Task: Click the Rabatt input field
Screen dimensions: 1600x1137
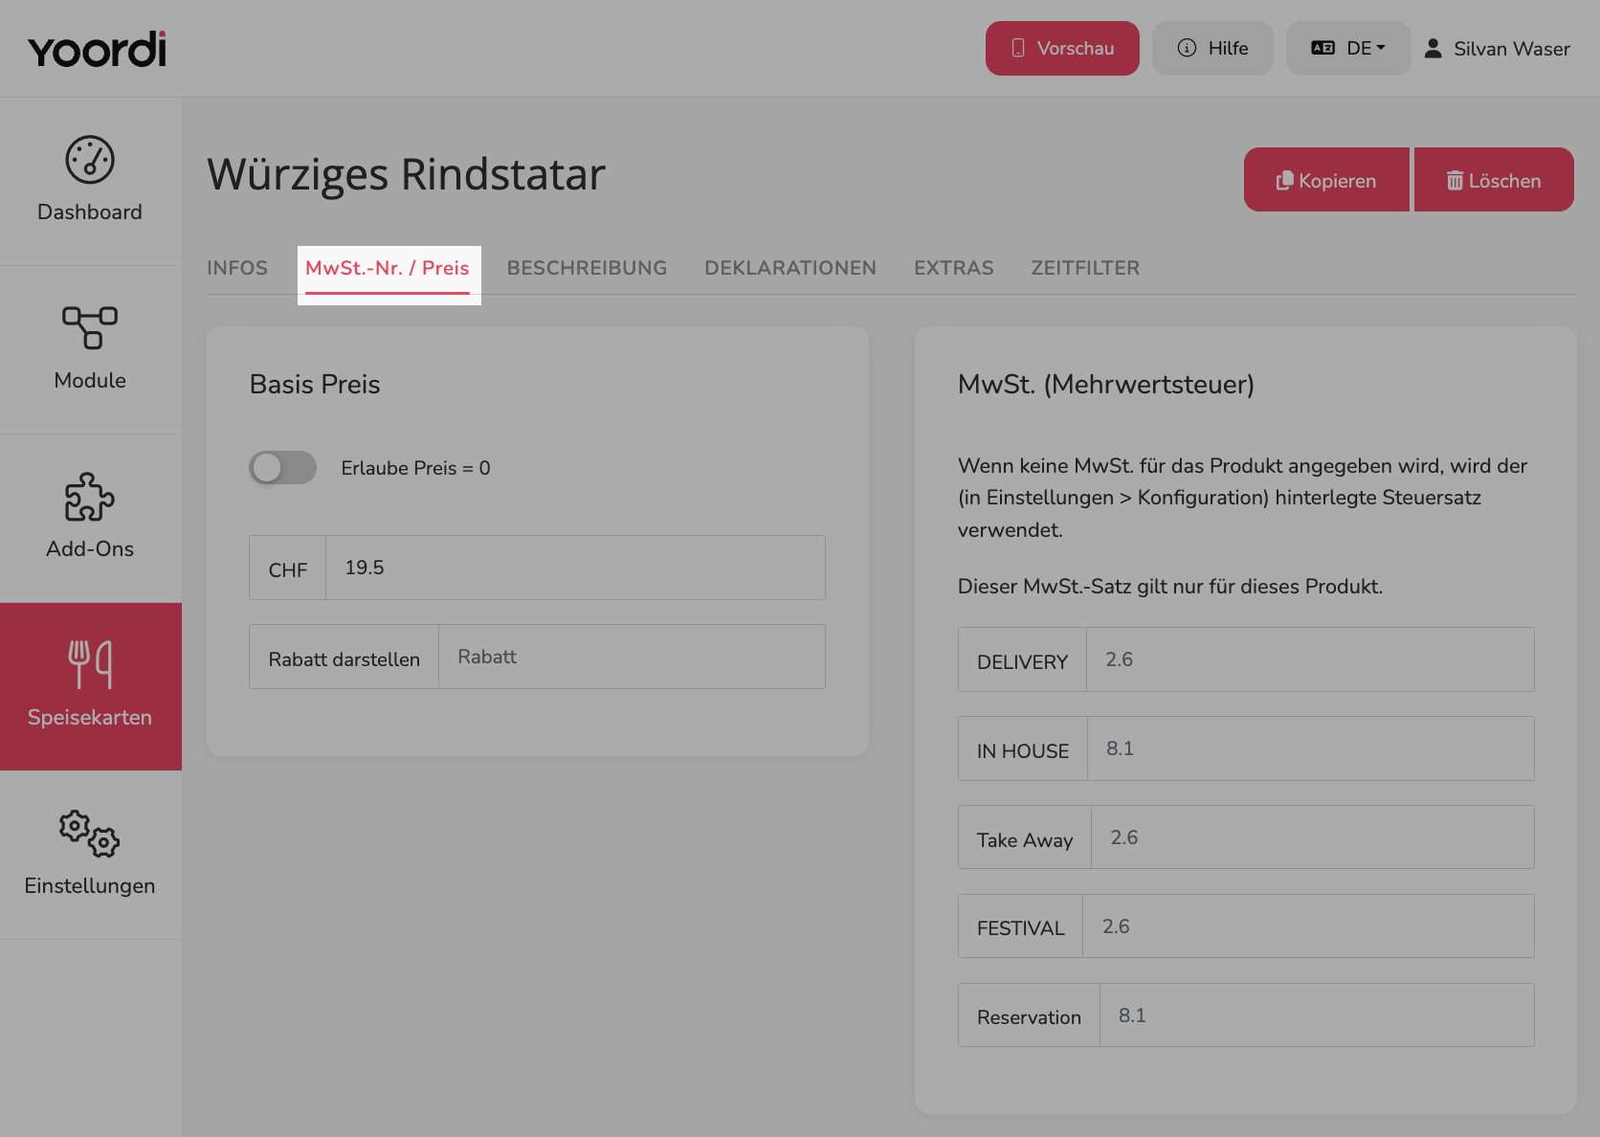Action: point(632,657)
